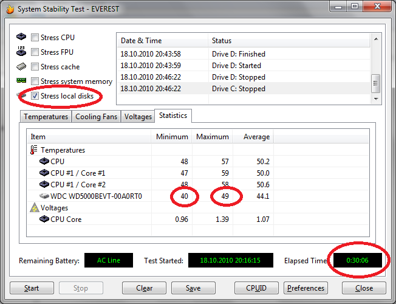Click the log scrollbar down arrow
The image size is (396, 304).
[x=376, y=98]
